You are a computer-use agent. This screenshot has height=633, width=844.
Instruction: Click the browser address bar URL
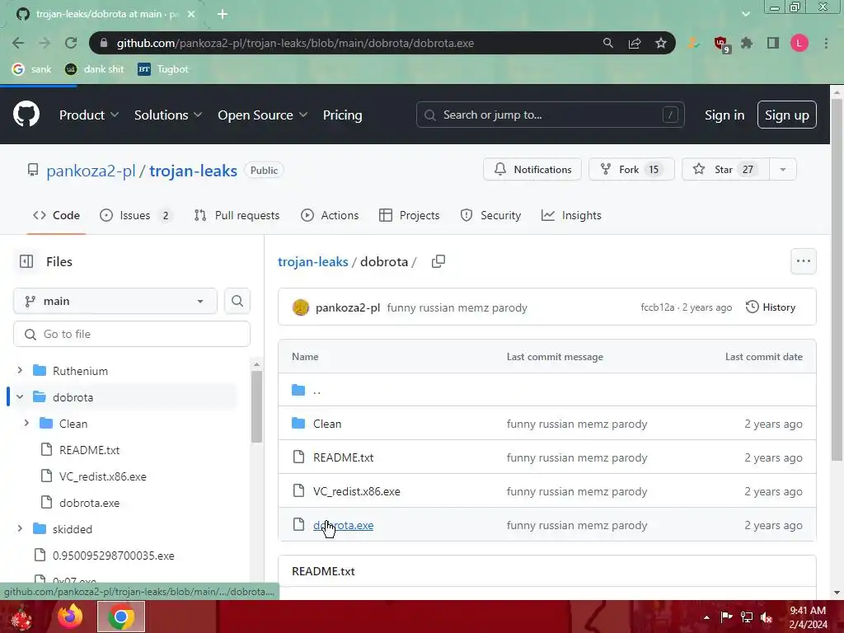coord(296,43)
